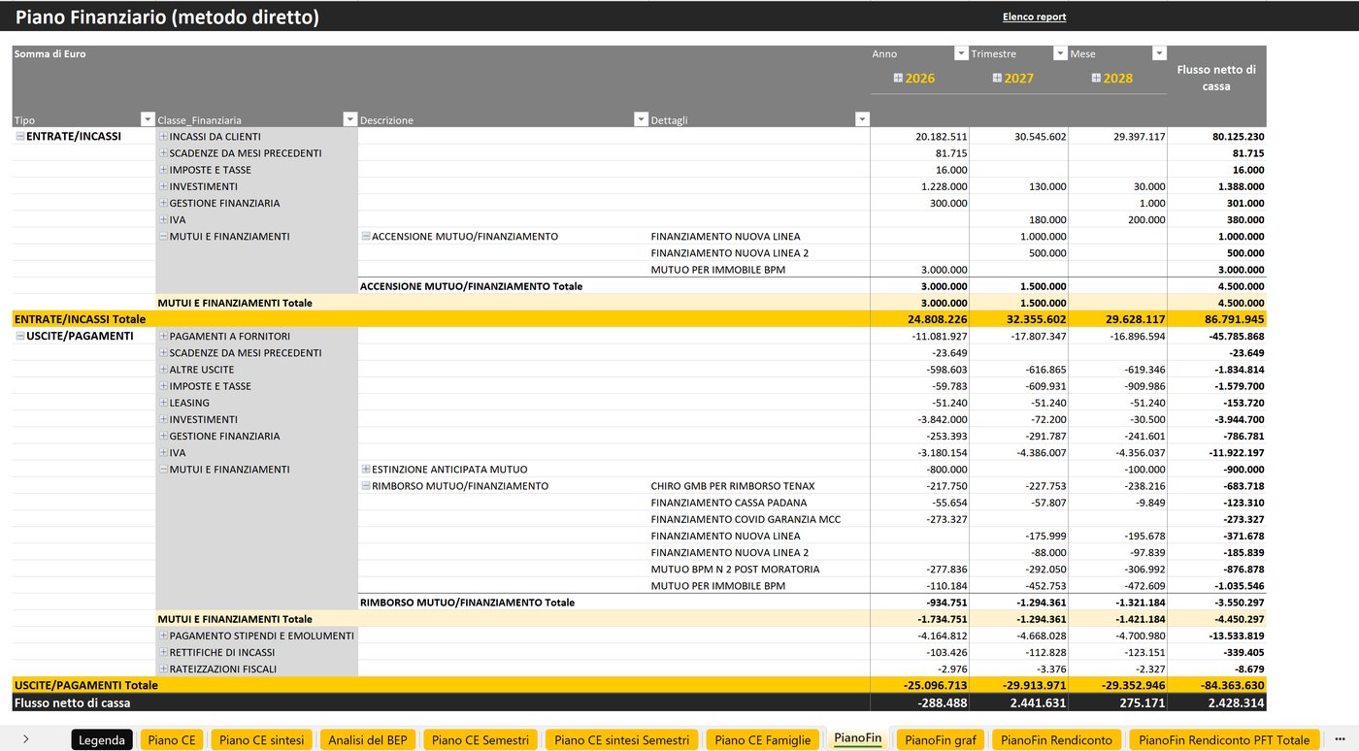Expand INVESTIMENTI under uscite
The image size is (1359, 751).
tap(164, 419)
